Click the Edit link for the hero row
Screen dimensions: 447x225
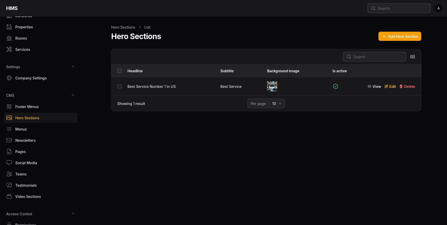click(x=390, y=86)
